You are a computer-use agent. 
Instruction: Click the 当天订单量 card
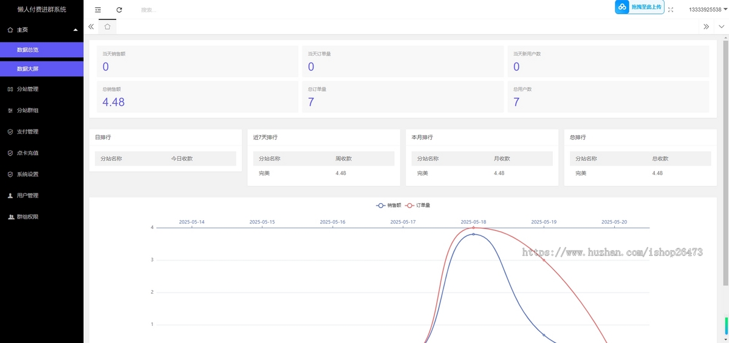pos(403,61)
